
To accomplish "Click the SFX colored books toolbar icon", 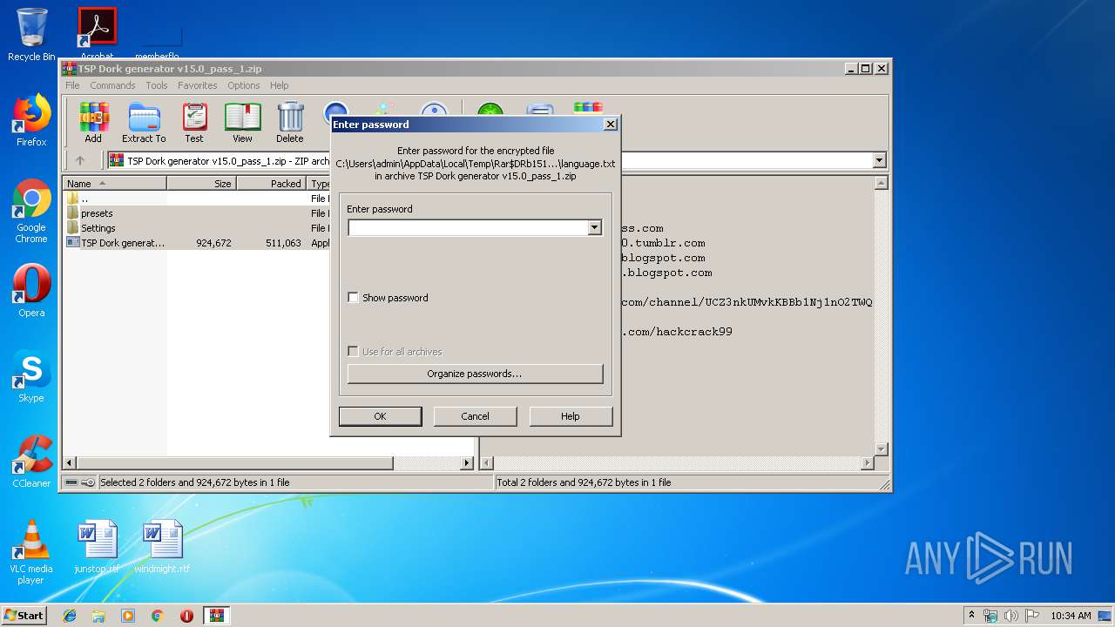I will (588, 109).
